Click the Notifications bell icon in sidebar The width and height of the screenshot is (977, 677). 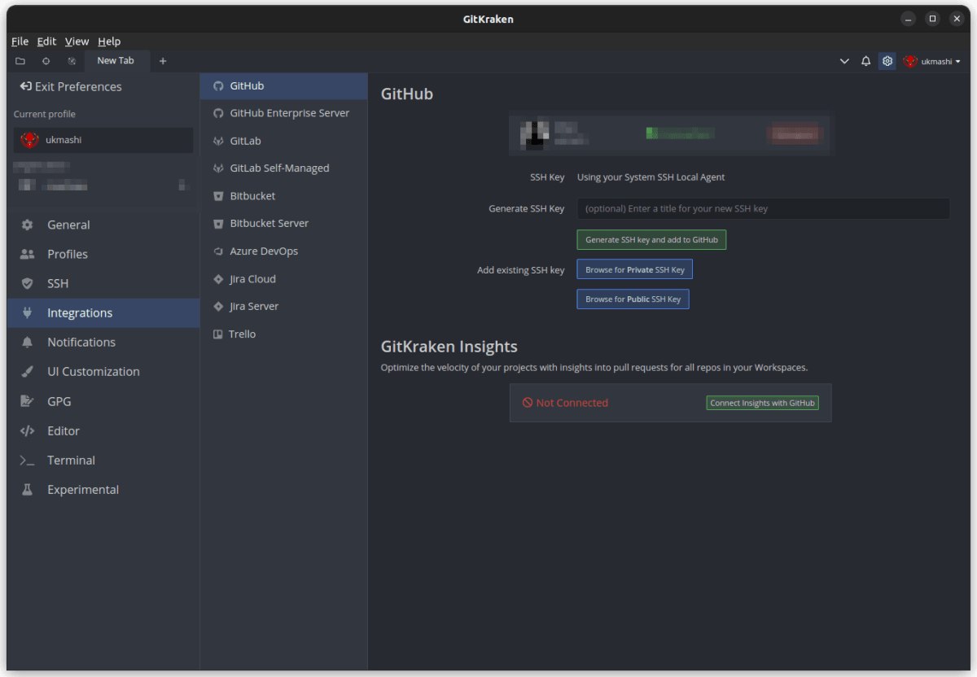click(27, 342)
